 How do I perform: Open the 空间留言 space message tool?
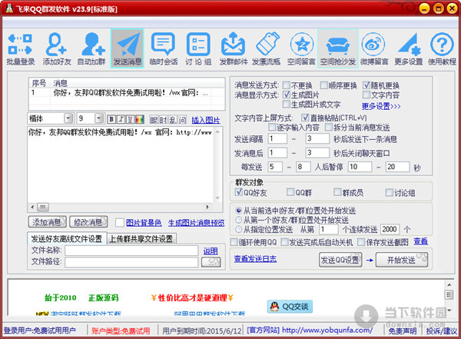point(301,49)
